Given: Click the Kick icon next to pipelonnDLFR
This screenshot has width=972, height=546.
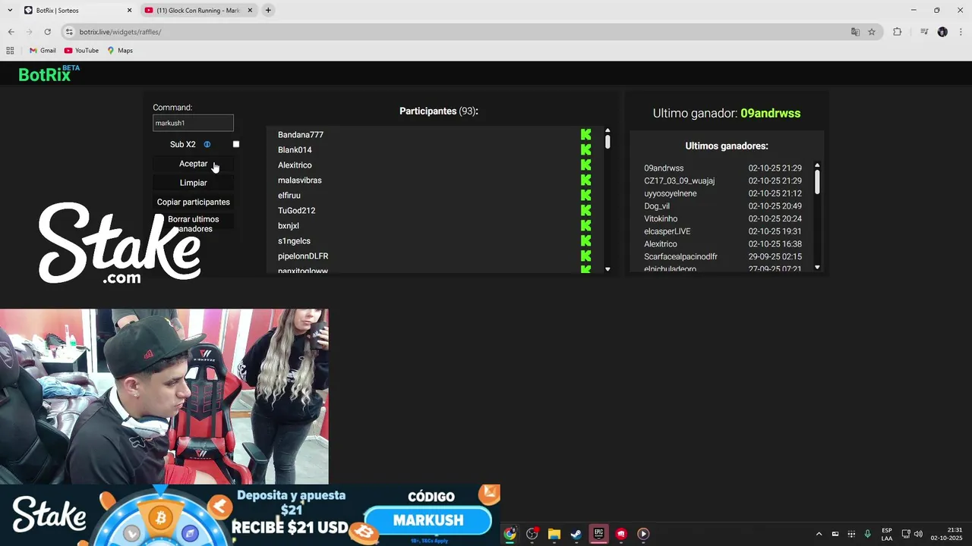Looking at the screenshot, I should tap(585, 256).
